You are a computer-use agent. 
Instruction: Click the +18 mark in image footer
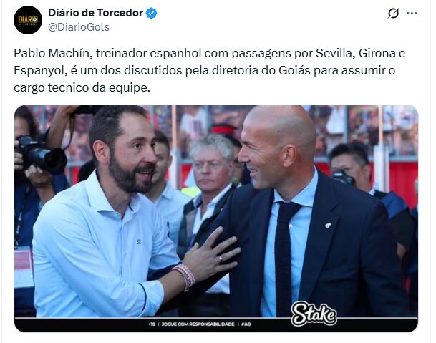click(x=152, y=324)
